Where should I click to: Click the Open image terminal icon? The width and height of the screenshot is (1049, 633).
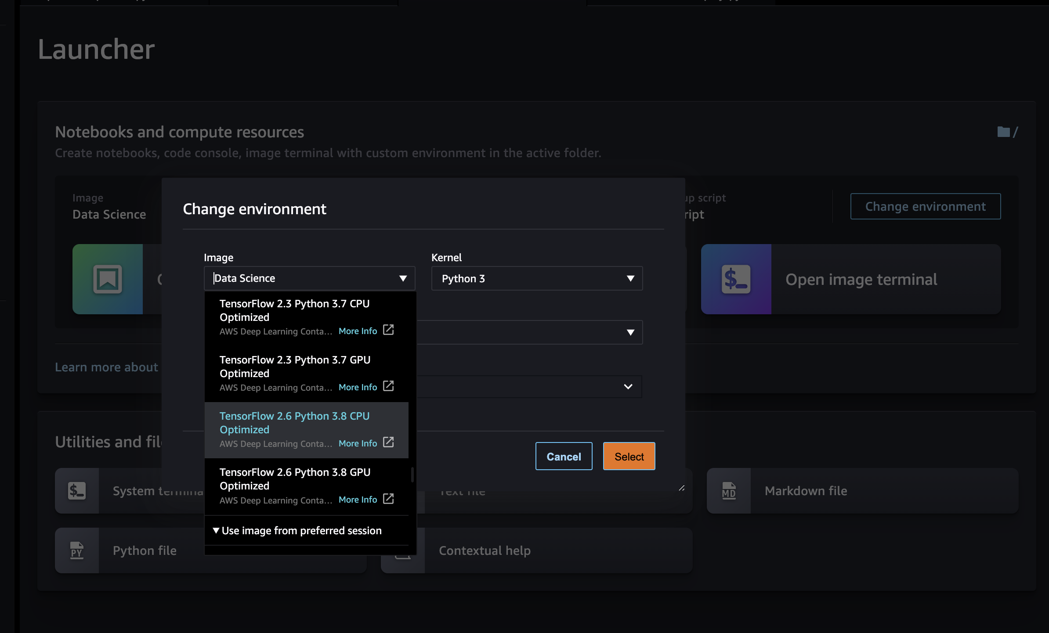click(x=736, y=279)
